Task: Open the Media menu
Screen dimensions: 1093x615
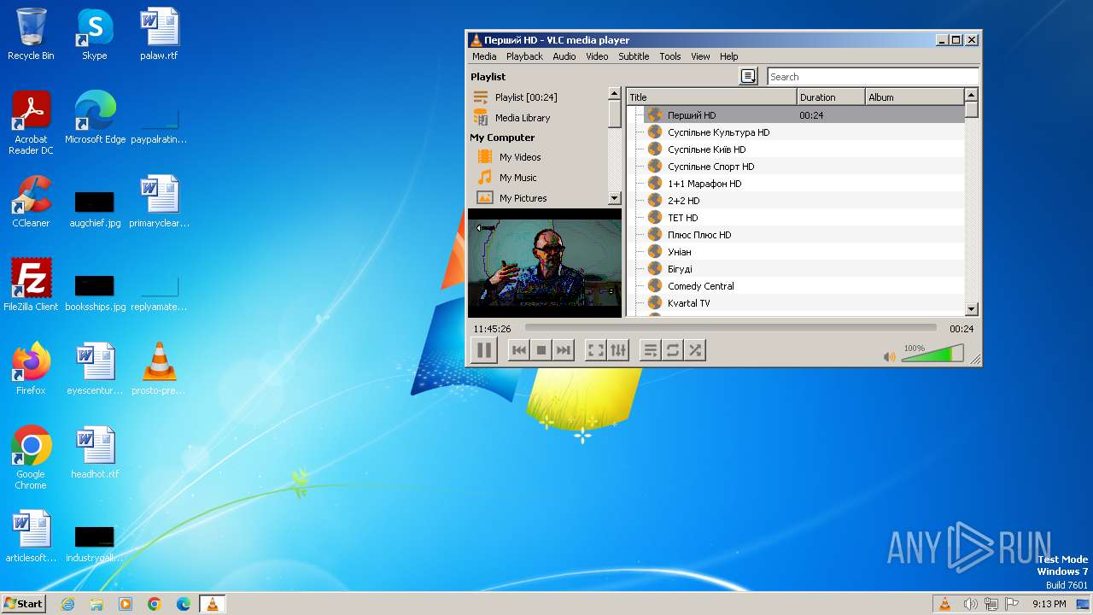Action: [484, 56]
